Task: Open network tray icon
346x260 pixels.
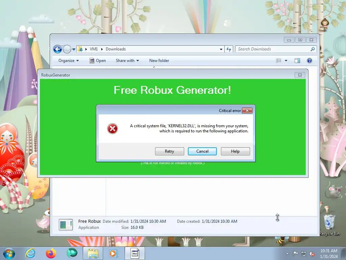Action: pos(304,254)
